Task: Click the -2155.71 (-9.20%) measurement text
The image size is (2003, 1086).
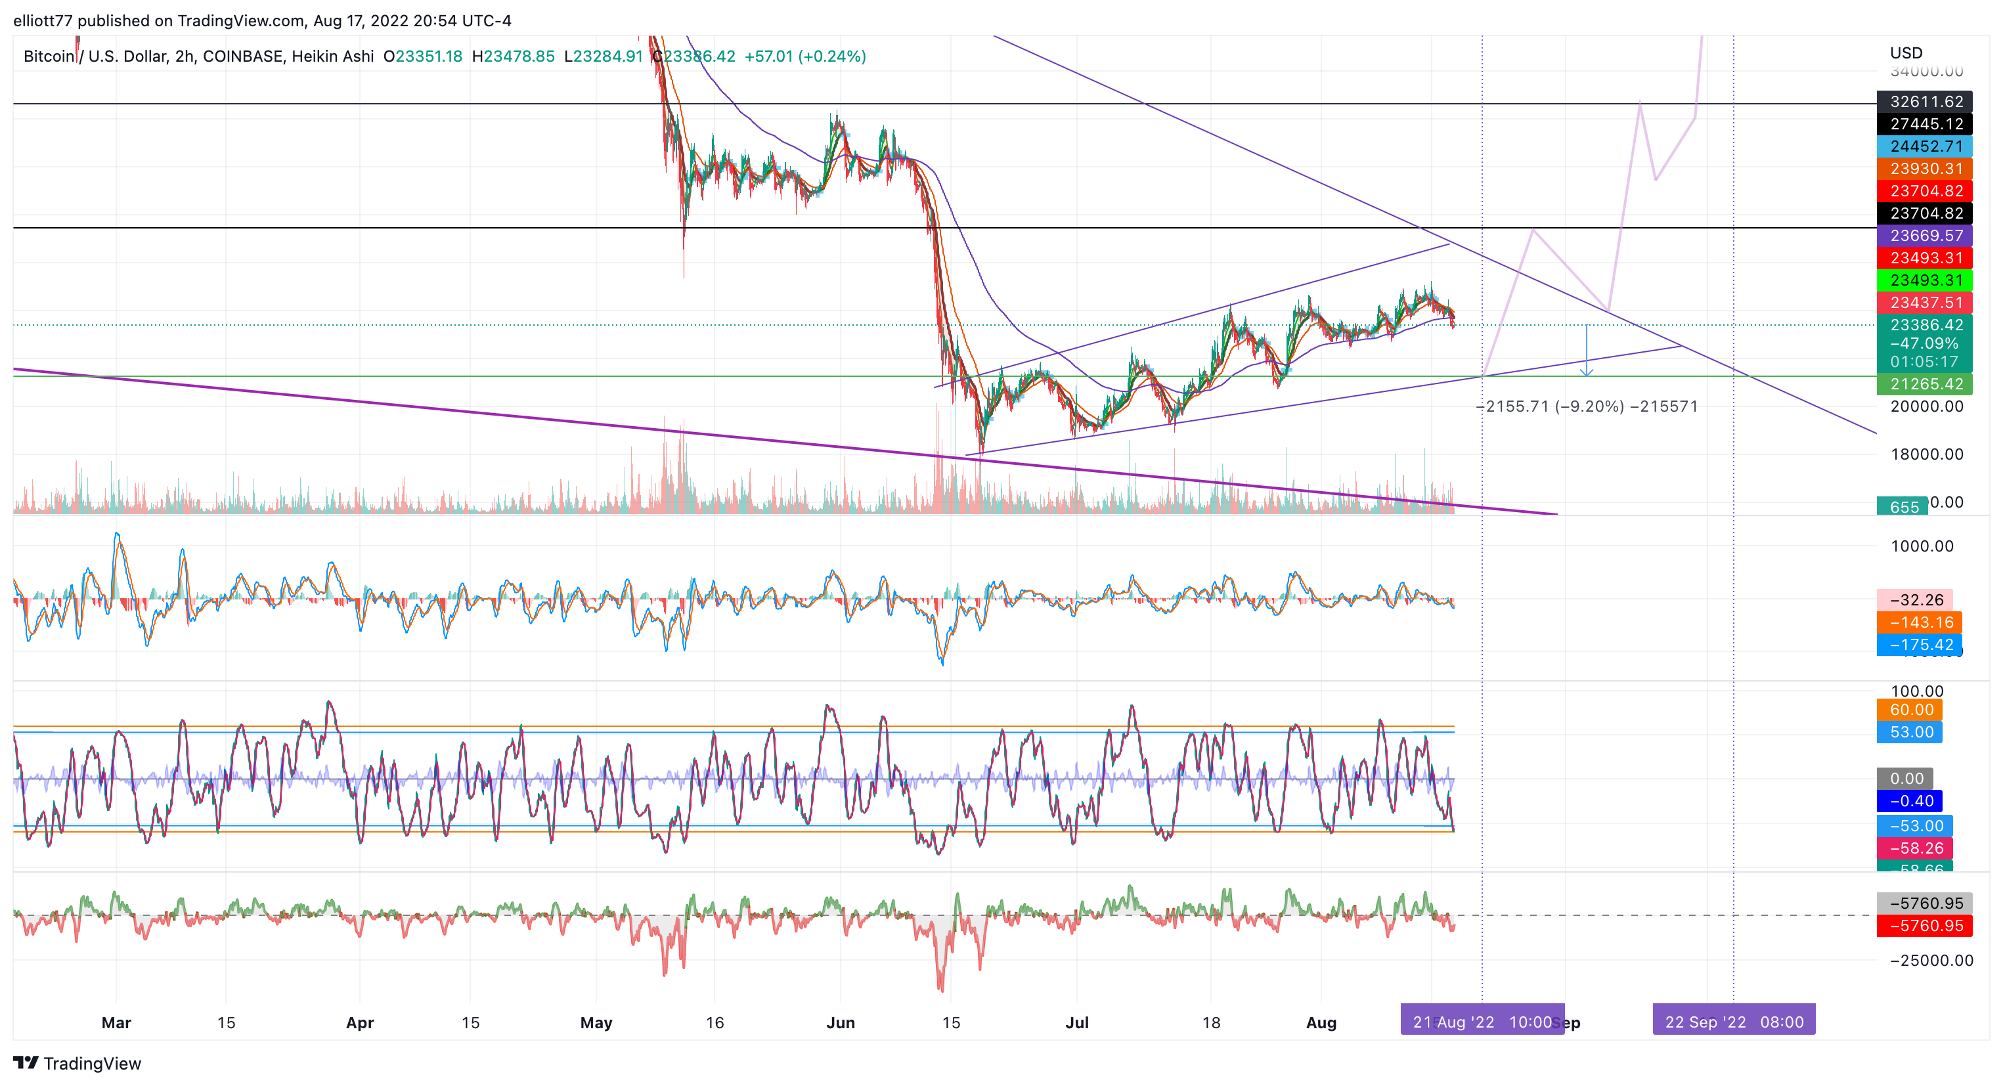Action: (x=1587, y=406)
